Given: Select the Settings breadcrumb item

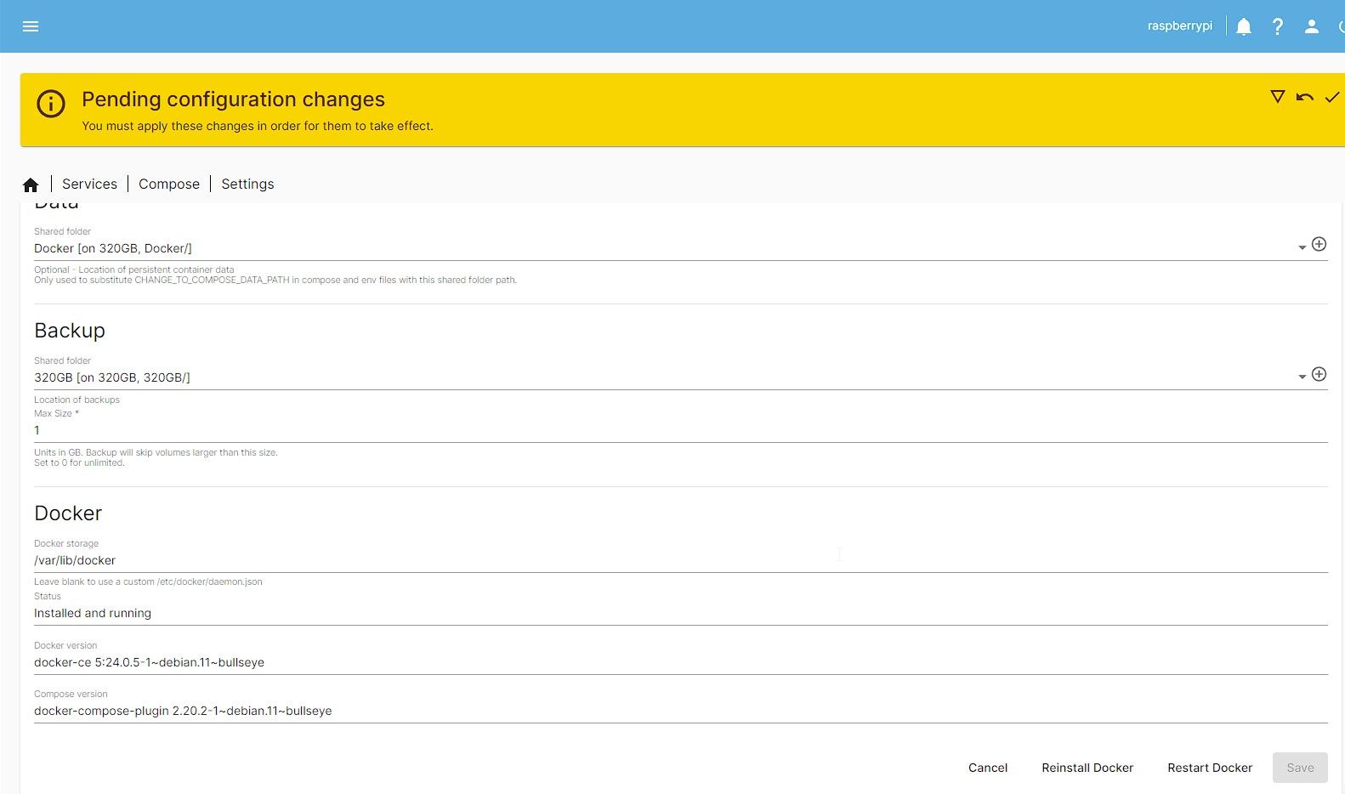Looking at the screenshot, I should point(247,184).
